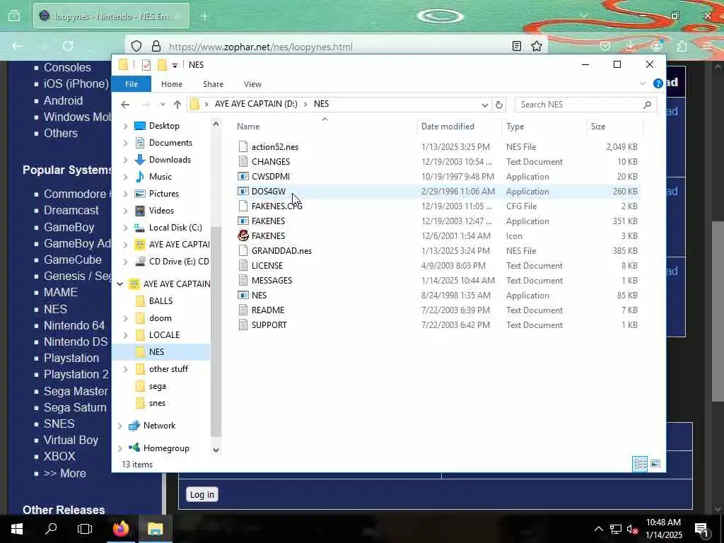Image resolution: width=724 pixels, height=543 pixels.
Task: Open the Consoles link on webpage
Action: (67, 67)
